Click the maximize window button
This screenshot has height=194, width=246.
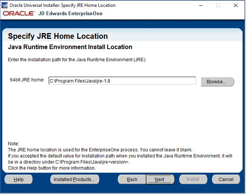coord(218,5)
